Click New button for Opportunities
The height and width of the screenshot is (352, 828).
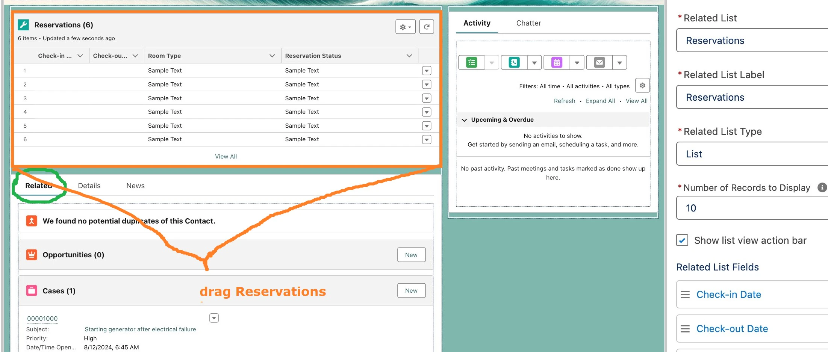click(411, 255)
